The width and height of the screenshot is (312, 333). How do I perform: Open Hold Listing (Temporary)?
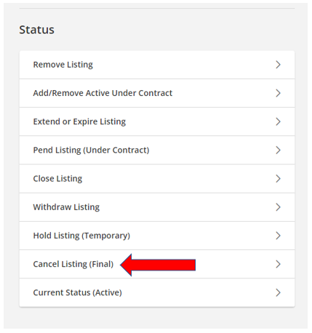157,236
